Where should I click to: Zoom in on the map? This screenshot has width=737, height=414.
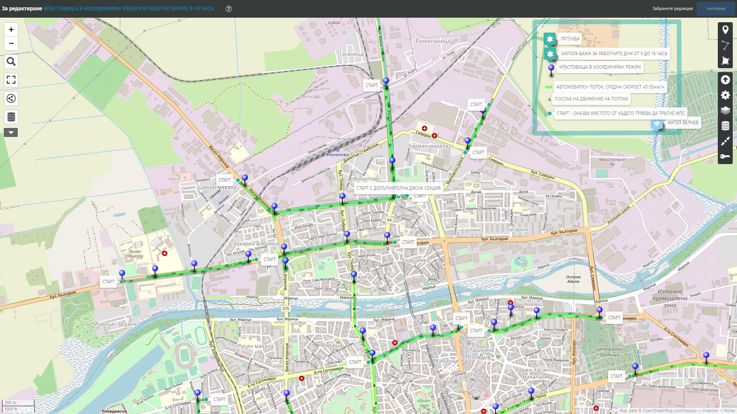(x=11, y=30)
